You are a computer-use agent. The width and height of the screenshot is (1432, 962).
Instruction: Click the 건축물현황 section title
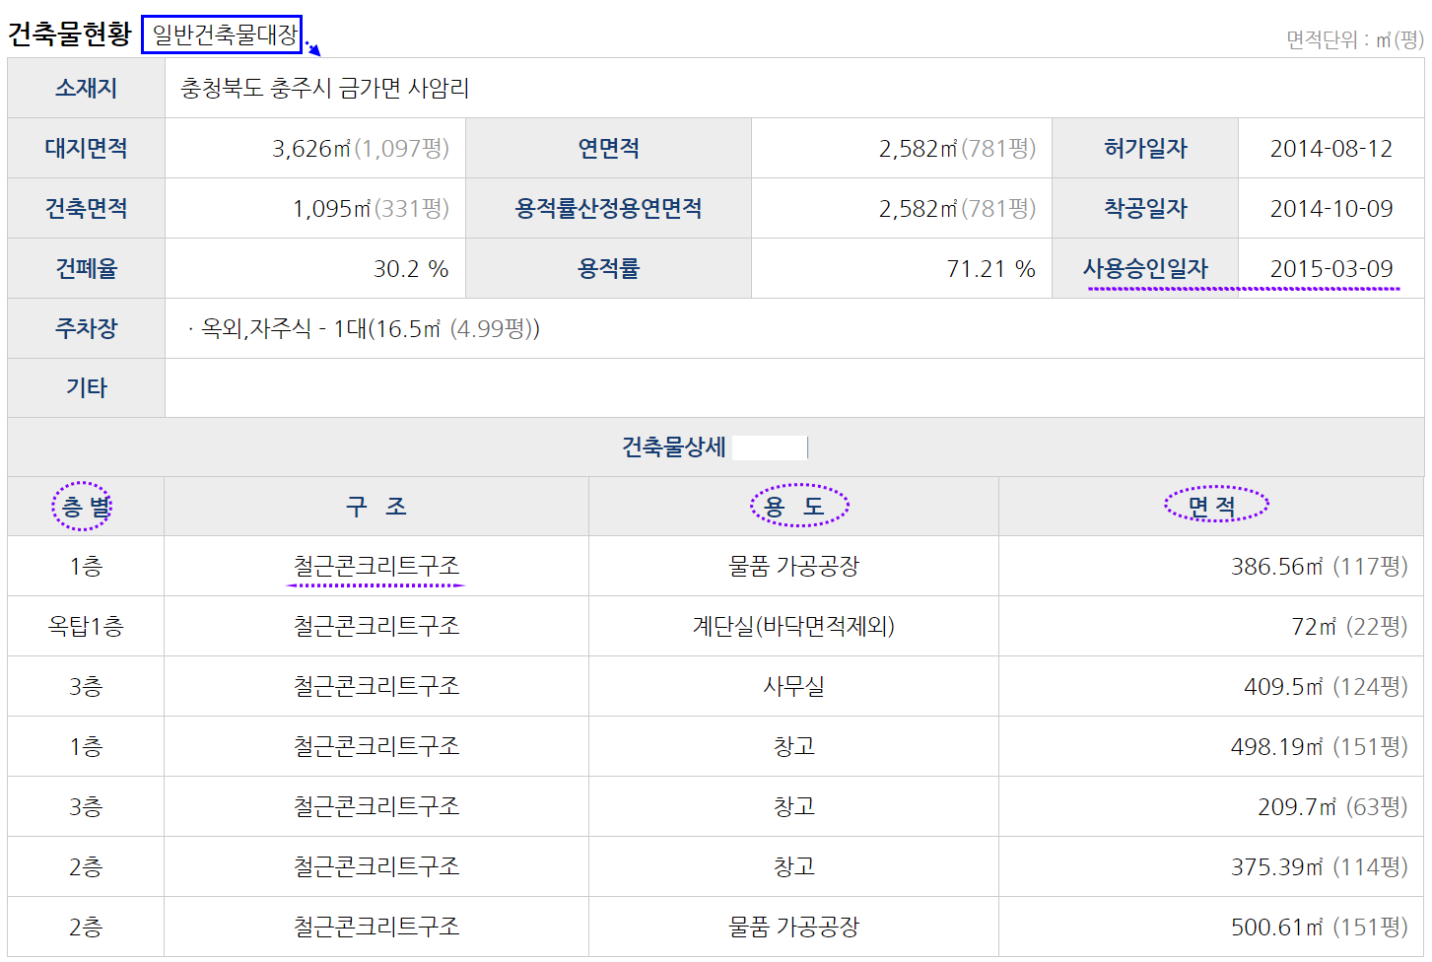point(69,34)
